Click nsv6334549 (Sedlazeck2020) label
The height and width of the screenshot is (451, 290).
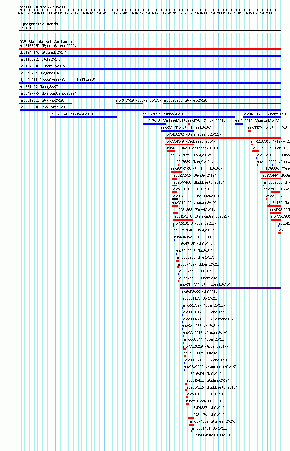click(190, 141)
